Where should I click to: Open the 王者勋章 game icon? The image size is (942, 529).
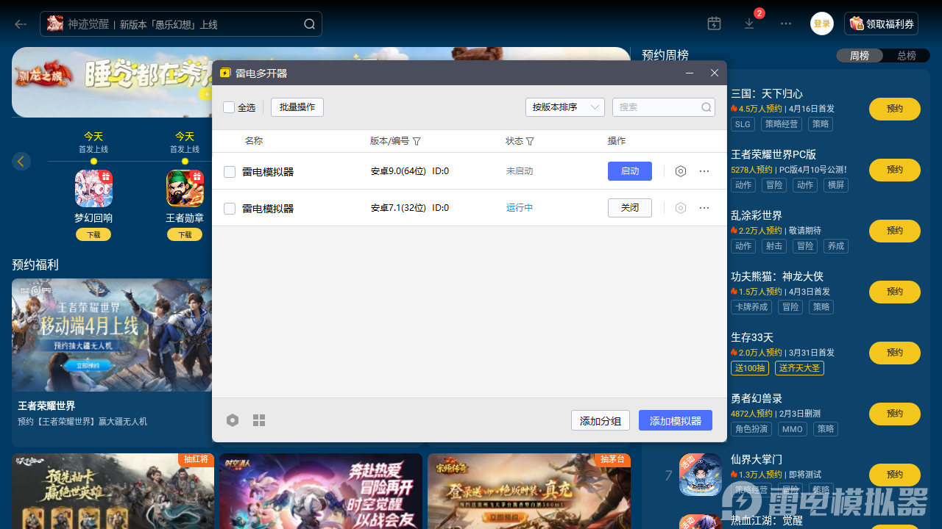click(x=185, y=189)
